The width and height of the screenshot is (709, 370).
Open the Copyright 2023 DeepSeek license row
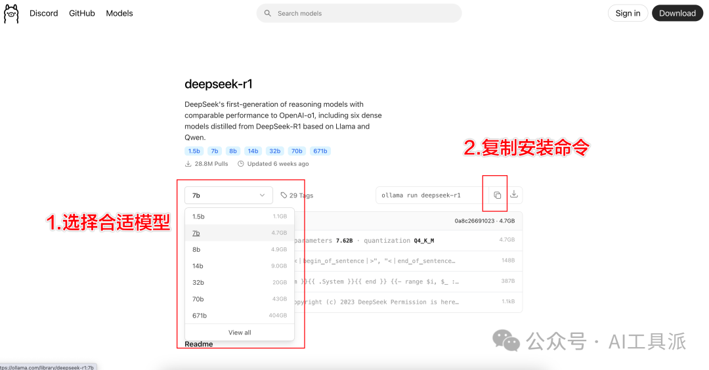pyautogui.click(x=408, y=302)
